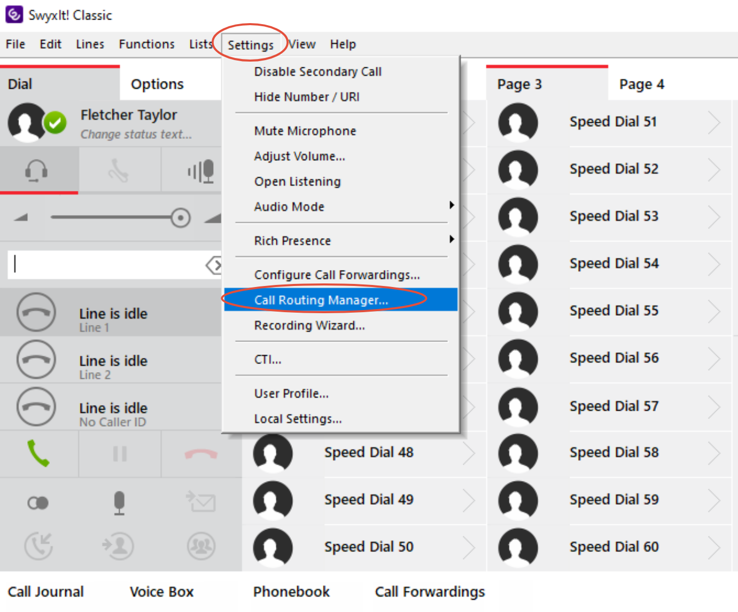Image resolution: width=738 pixels, height=612 pixels.
Task: Expand the Speed Dial 55 chevron
Action: point(714,311)
